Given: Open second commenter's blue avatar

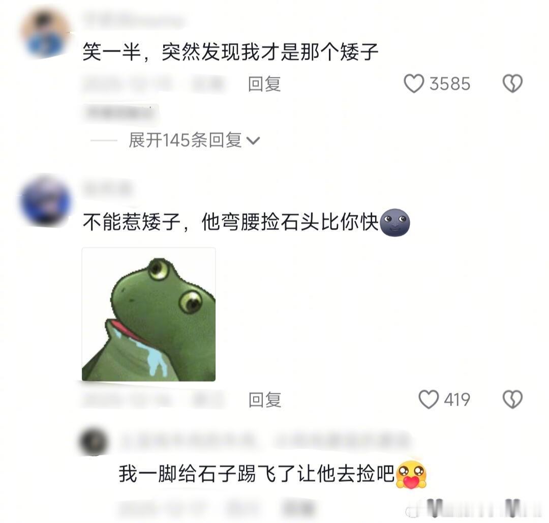Looking at the screenshot, I should tap(46, 201).
